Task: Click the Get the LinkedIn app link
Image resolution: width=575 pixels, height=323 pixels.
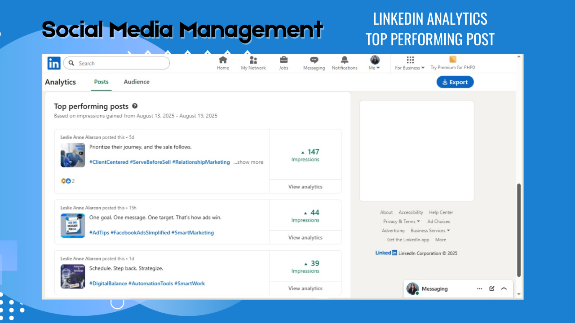Action: pyautogui.click(x=408, y=240)
